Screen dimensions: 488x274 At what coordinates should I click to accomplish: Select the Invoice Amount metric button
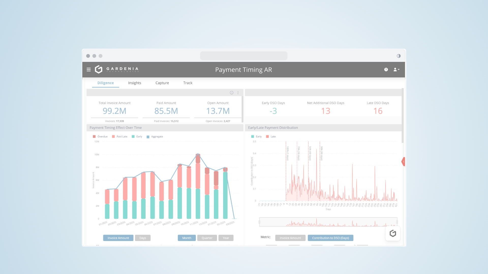(290, 238)
